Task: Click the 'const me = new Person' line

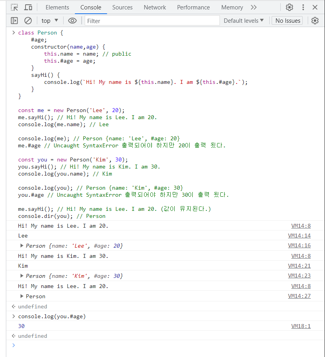Action: [71, 110]
